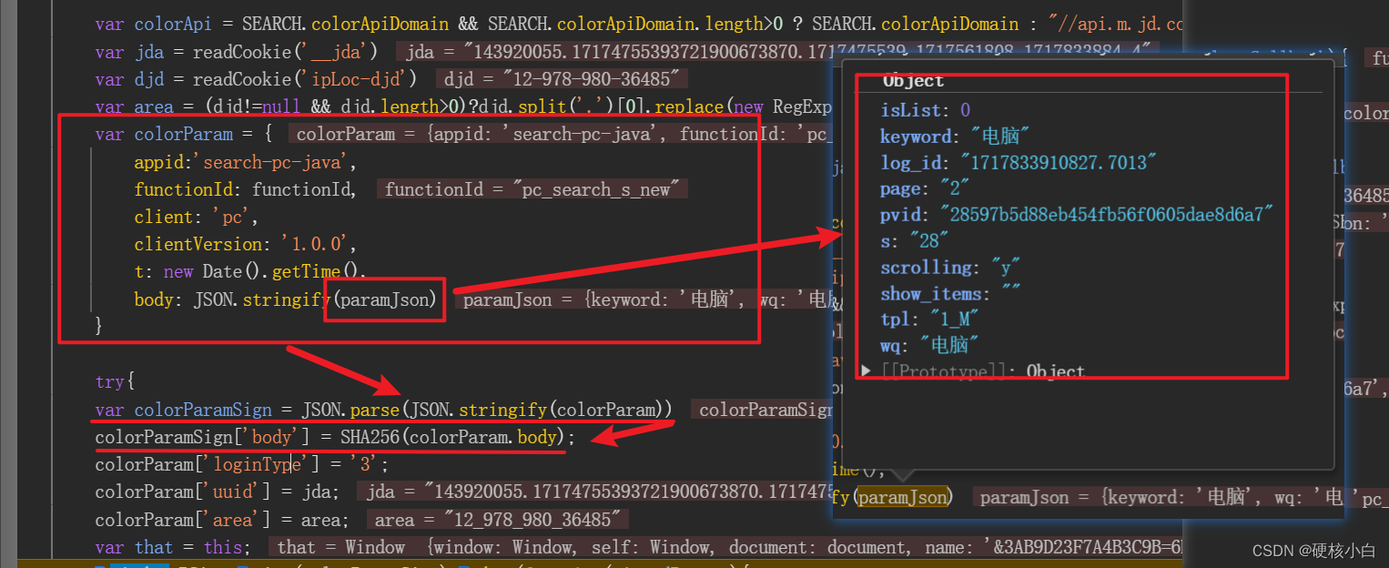The image size is (1389, 568).
Task: Select the wq: "电脑" property in tooltip
Action: [x=929, y=345]
